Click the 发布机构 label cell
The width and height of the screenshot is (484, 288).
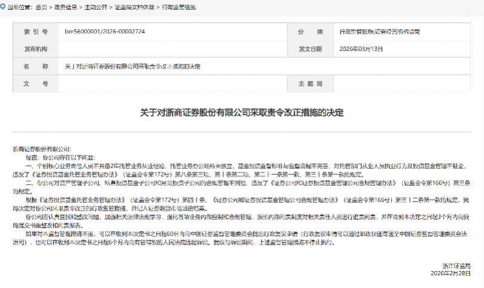[x=34, y=48]
